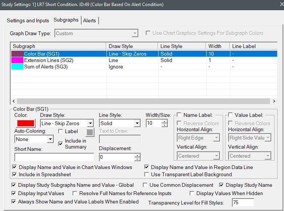
Task: Switch to the Settings and Inputs tab
Action: 28,20
